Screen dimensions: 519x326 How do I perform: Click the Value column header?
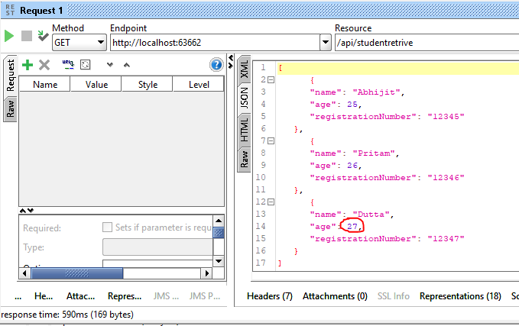[96, 84]
